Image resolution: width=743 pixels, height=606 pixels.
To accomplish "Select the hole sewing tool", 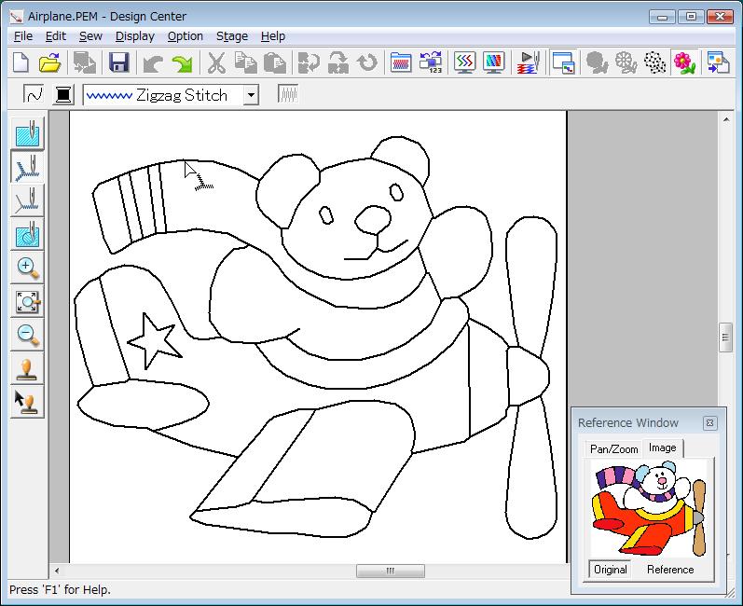I will point(27,234).
